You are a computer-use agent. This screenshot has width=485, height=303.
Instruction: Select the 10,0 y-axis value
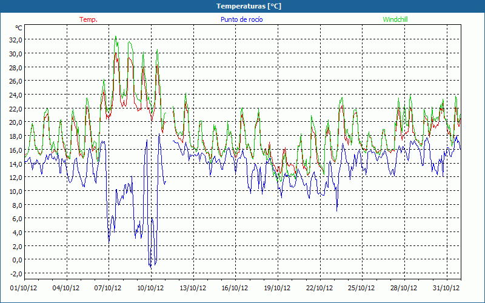16,191
